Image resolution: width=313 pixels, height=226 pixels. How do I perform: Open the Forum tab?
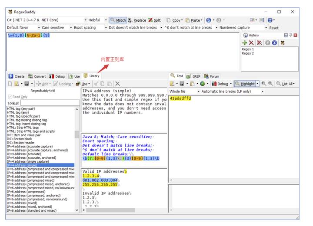(x=212, y=76)
